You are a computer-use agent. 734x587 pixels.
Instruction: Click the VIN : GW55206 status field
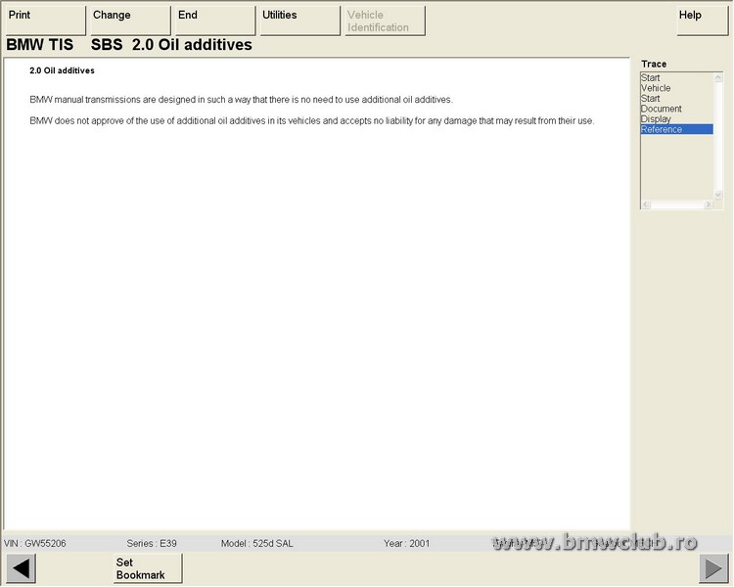click(x=35, y=544)
